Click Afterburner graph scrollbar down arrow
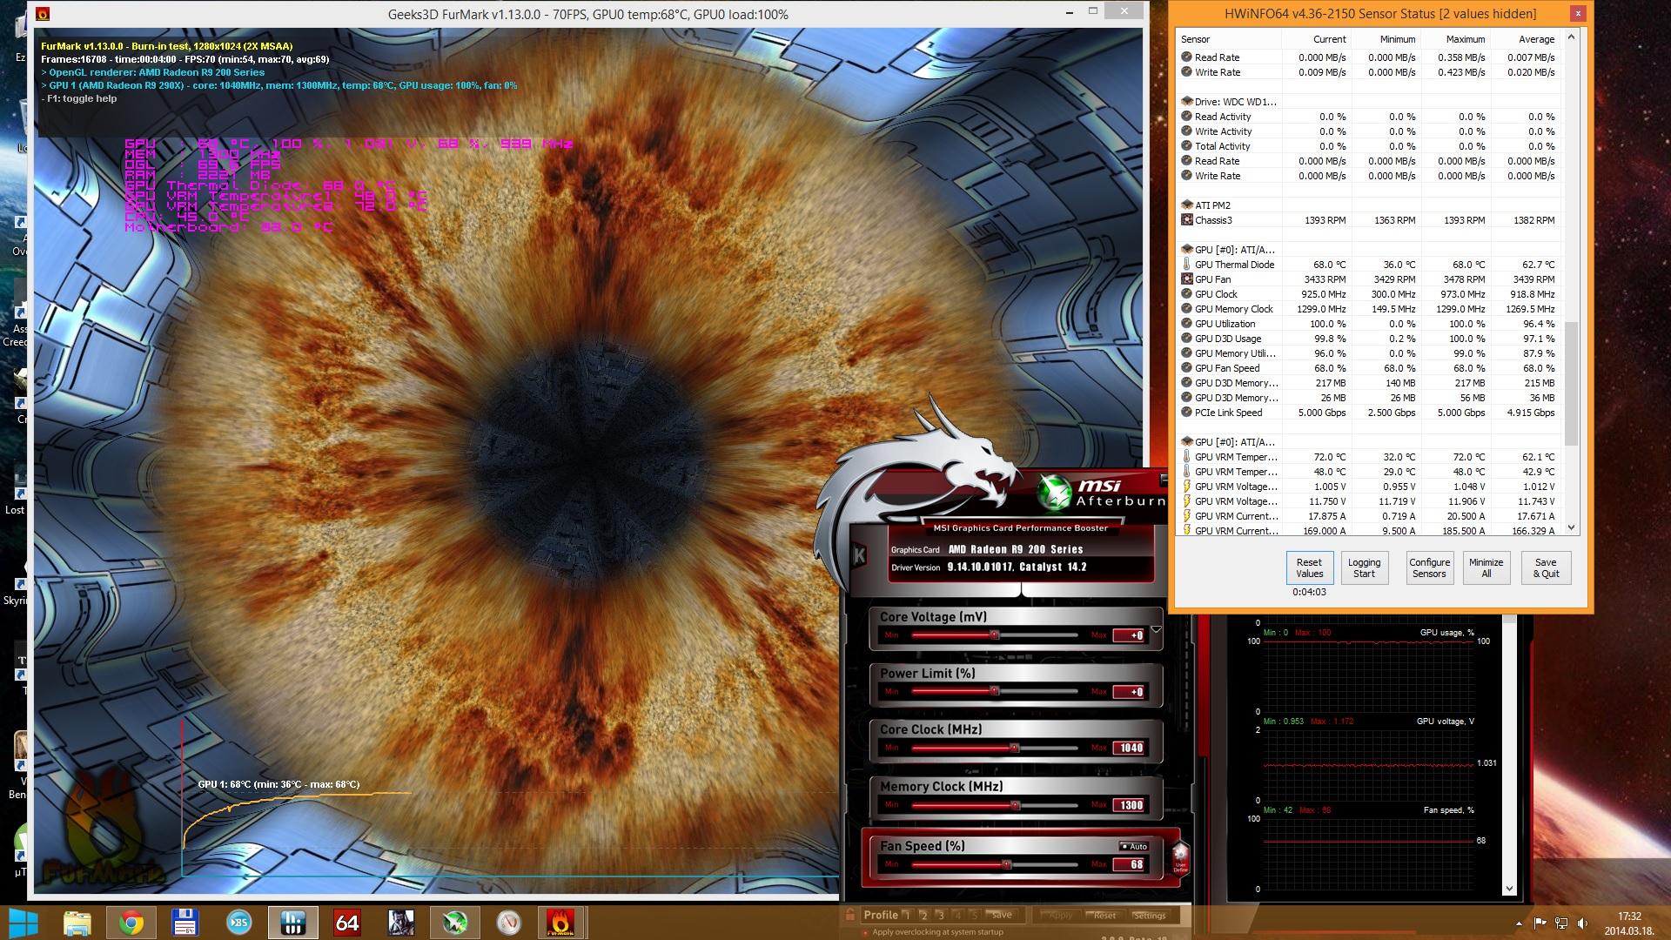Image resolution: width=1671 pixels, height=940 pixels. (x=1509, y=889)
